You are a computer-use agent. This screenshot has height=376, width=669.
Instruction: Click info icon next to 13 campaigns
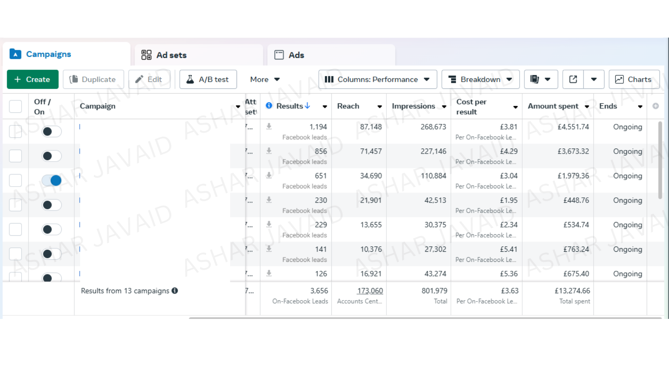pos(175,291)
